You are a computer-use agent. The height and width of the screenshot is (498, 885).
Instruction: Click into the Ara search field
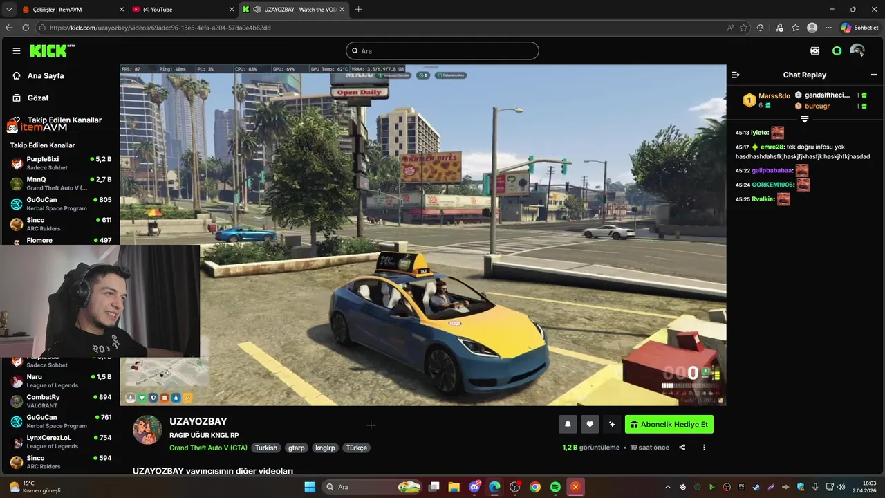442,50
